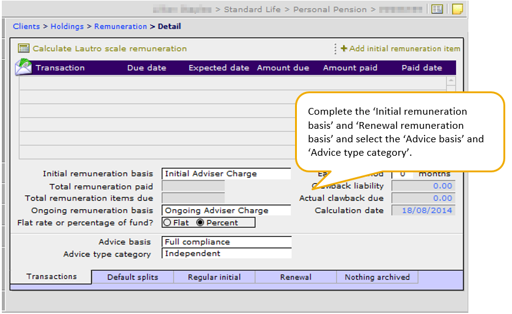
Task: Open the yellow sticky note icon
Action: (457, 9)
